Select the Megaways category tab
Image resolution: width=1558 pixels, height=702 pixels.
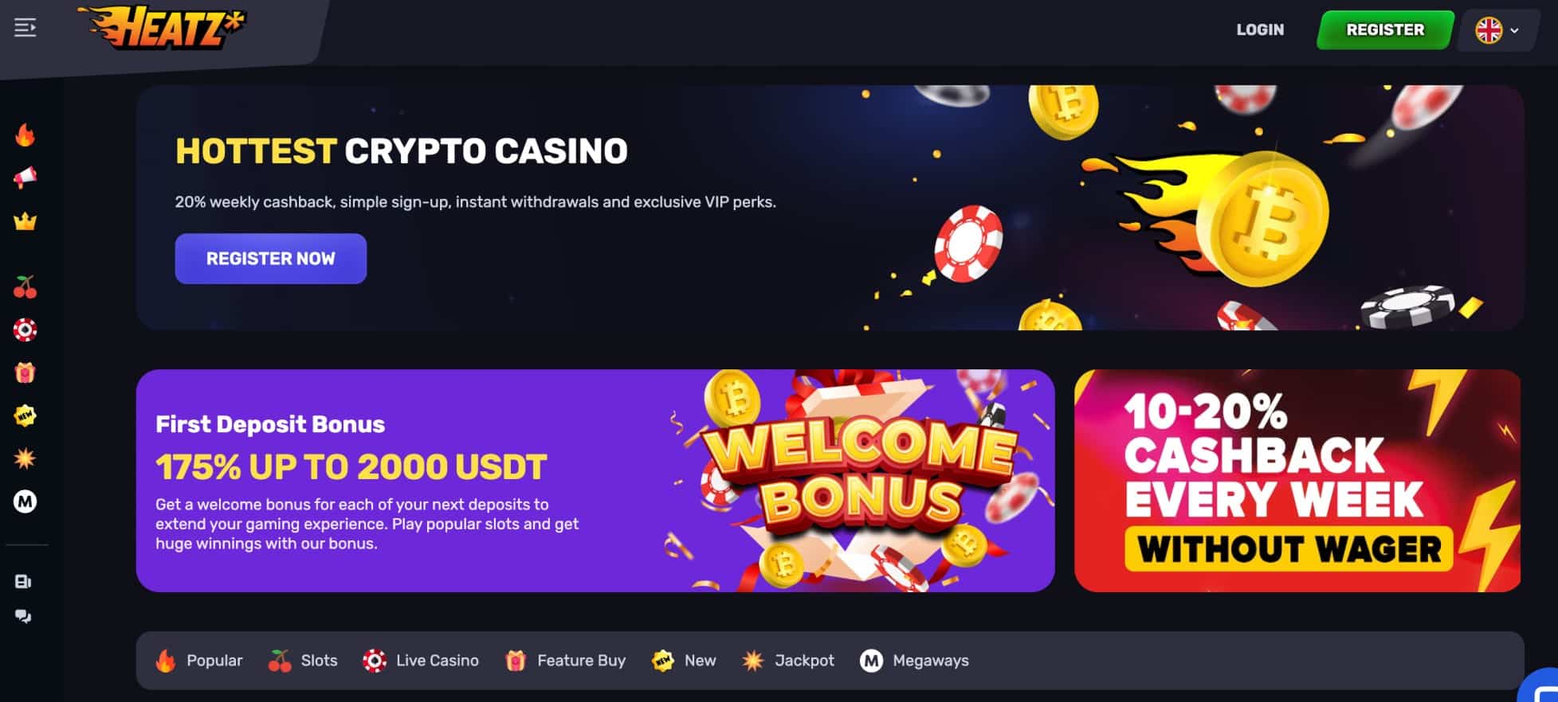(x=914, y=661)
